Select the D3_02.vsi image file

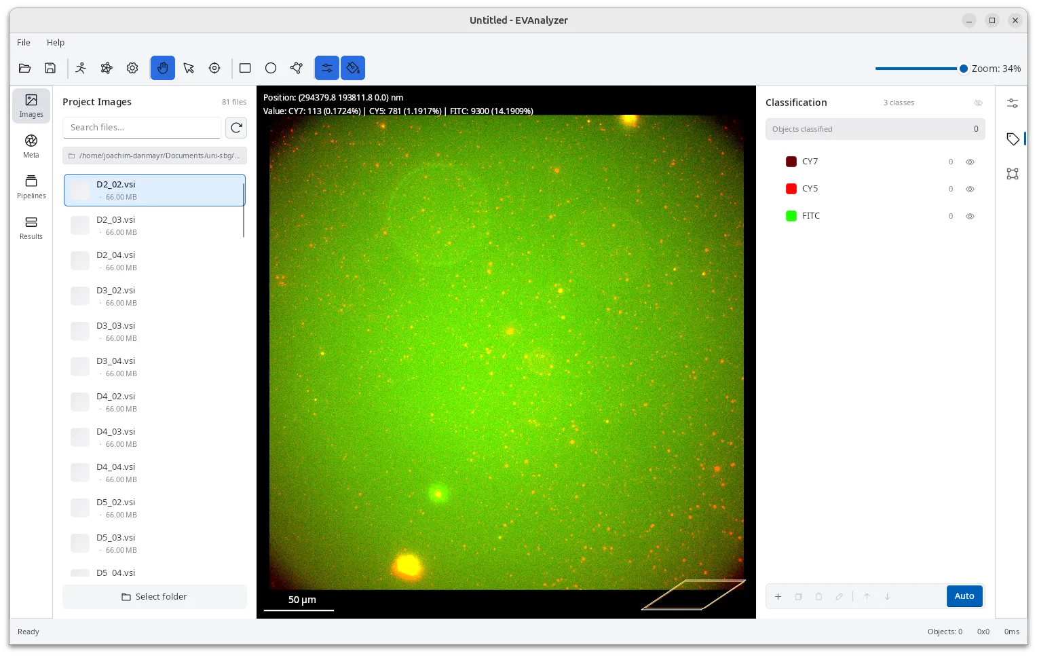click(154, 296)
